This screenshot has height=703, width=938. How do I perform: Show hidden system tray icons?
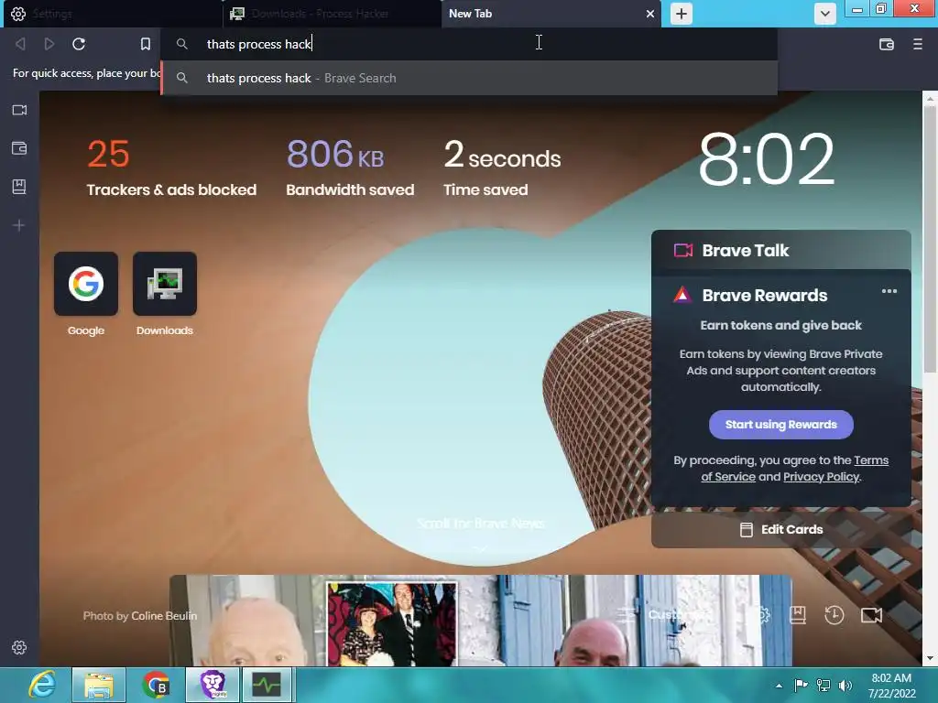click(x=779, y=686)
